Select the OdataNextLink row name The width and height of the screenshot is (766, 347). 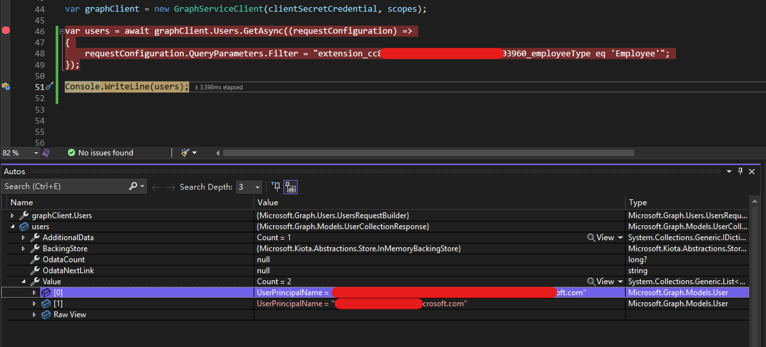point(68,271)
